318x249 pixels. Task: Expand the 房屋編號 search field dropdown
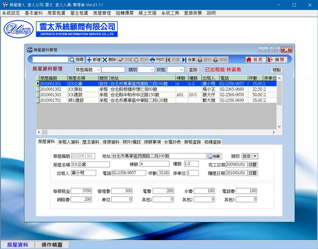98,70
